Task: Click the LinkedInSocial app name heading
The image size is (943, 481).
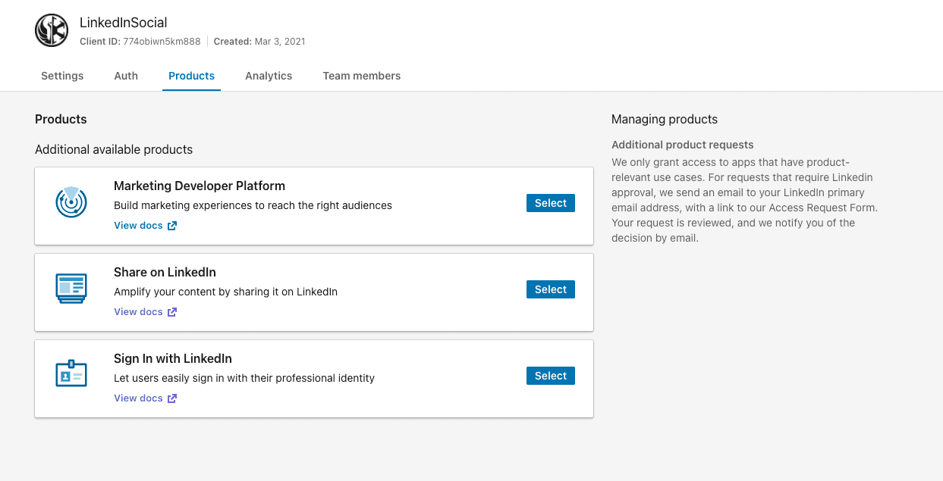Action: click(123, 23)
